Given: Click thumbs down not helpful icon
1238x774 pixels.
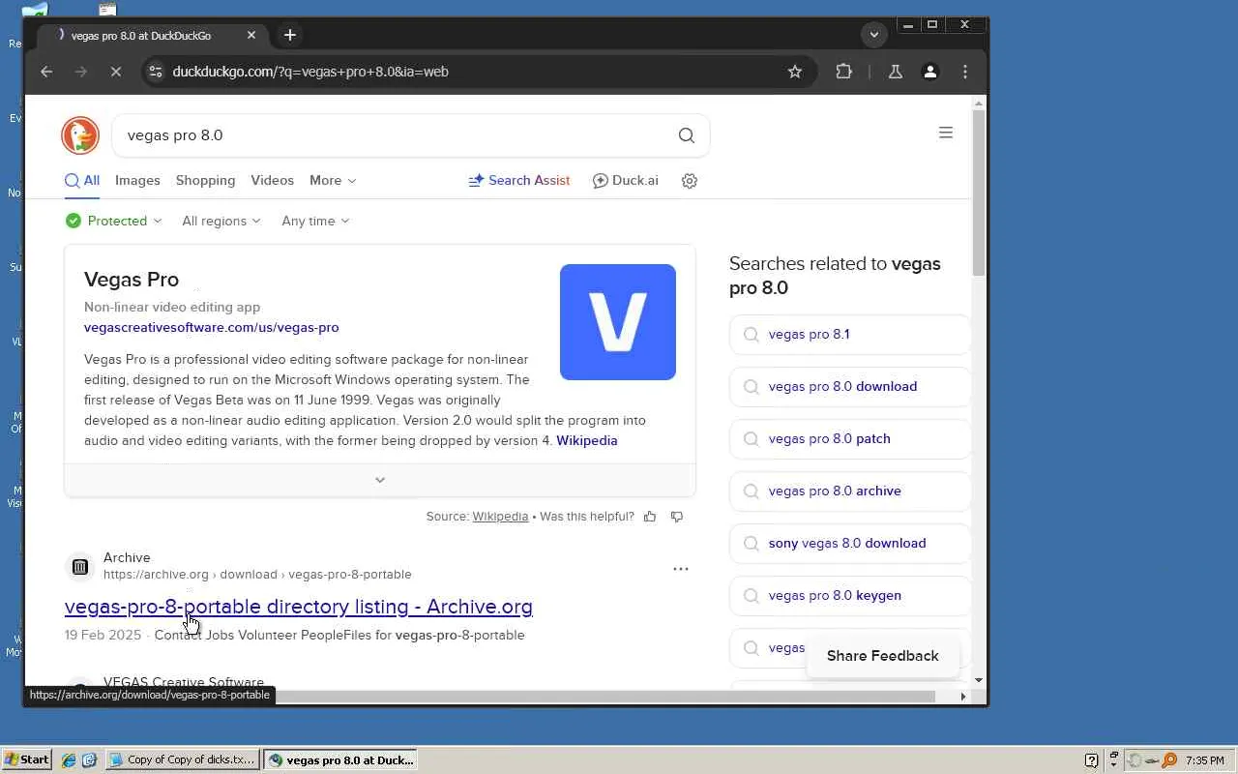Looking at the screenshot, I should coord(677,517).
